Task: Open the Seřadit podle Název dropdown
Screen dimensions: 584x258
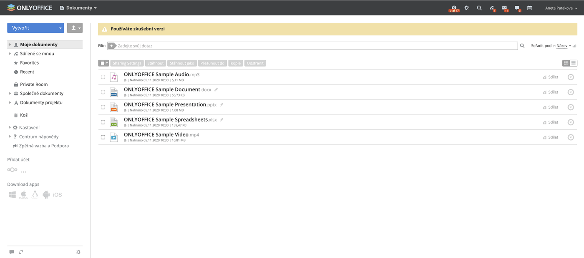Action: (564, 46)
